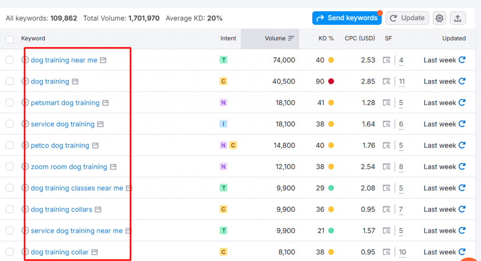View SERP for 'zoom room dog training'

387,167
